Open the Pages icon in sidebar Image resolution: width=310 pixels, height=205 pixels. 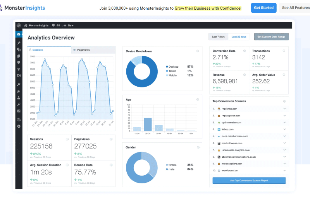click(19, 56)
